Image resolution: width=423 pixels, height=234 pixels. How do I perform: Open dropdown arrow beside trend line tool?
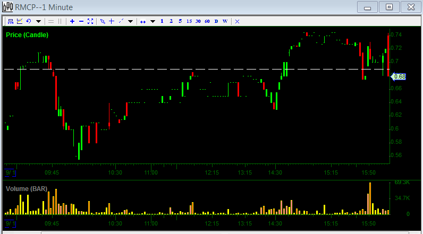click(130, 21)
